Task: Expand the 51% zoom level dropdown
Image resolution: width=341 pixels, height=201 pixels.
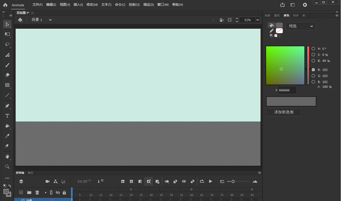Action: [x=257, y=20]
